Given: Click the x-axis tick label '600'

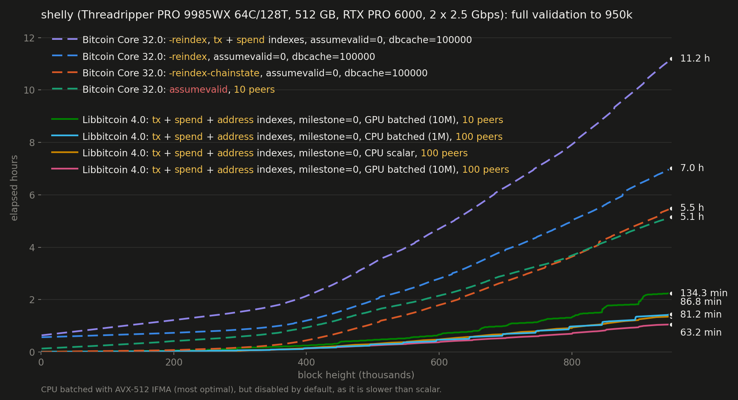Looking at the screenshot, I should [439, 363].
